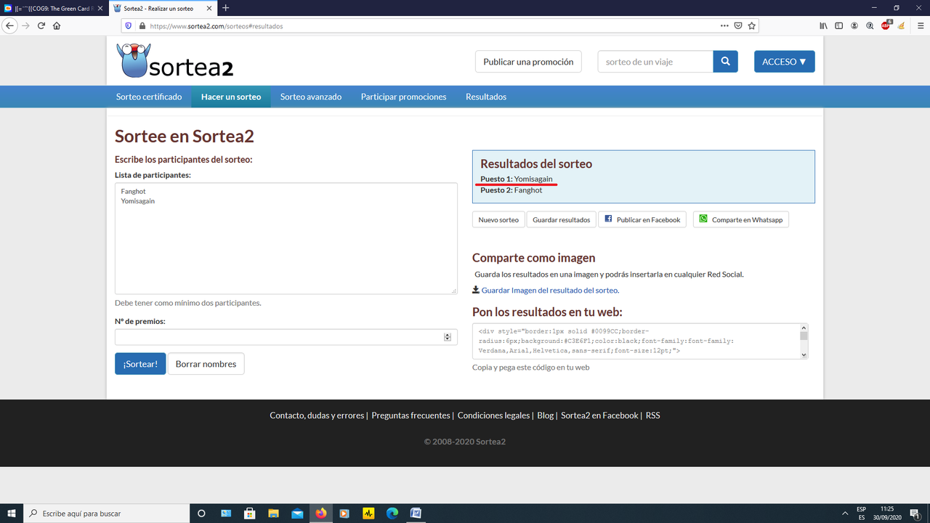Toggle the sidebar view icon

pyautogui.click(x=838, y=25)
